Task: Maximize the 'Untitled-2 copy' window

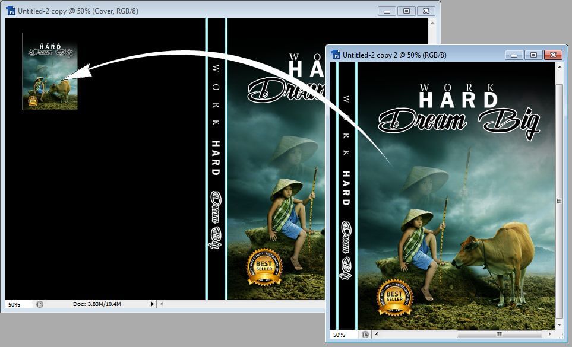Action: (406, 11)
